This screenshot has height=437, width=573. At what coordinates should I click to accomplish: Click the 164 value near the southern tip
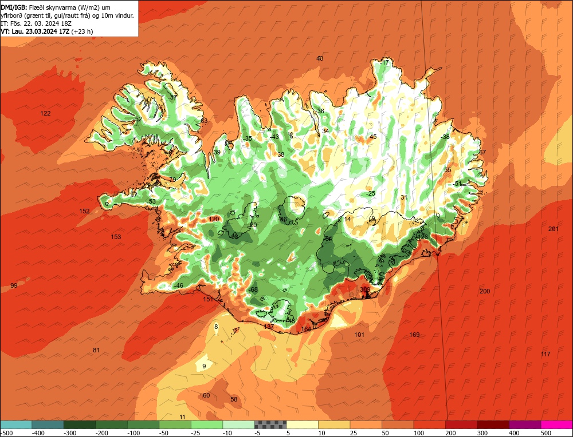click(306, 329)
